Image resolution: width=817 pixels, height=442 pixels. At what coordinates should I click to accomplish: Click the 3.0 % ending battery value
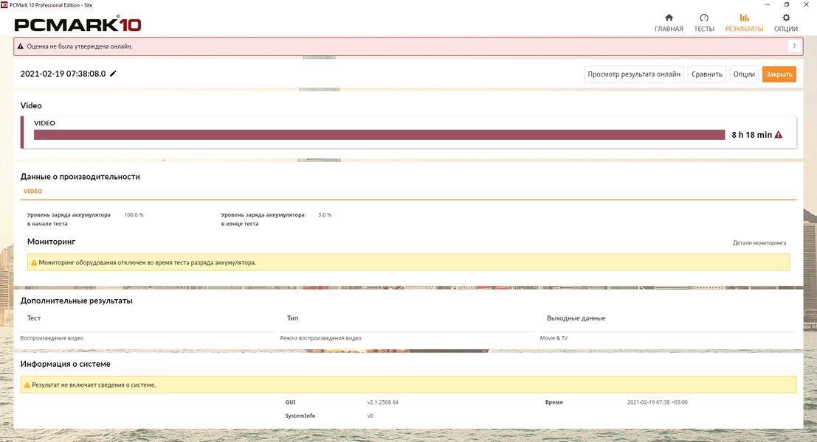(x=325, y=215)
